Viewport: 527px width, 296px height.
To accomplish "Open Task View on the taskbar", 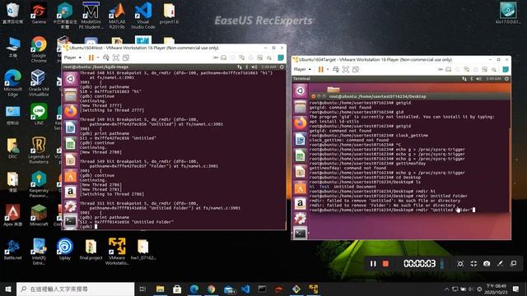I will click(142, 289).
